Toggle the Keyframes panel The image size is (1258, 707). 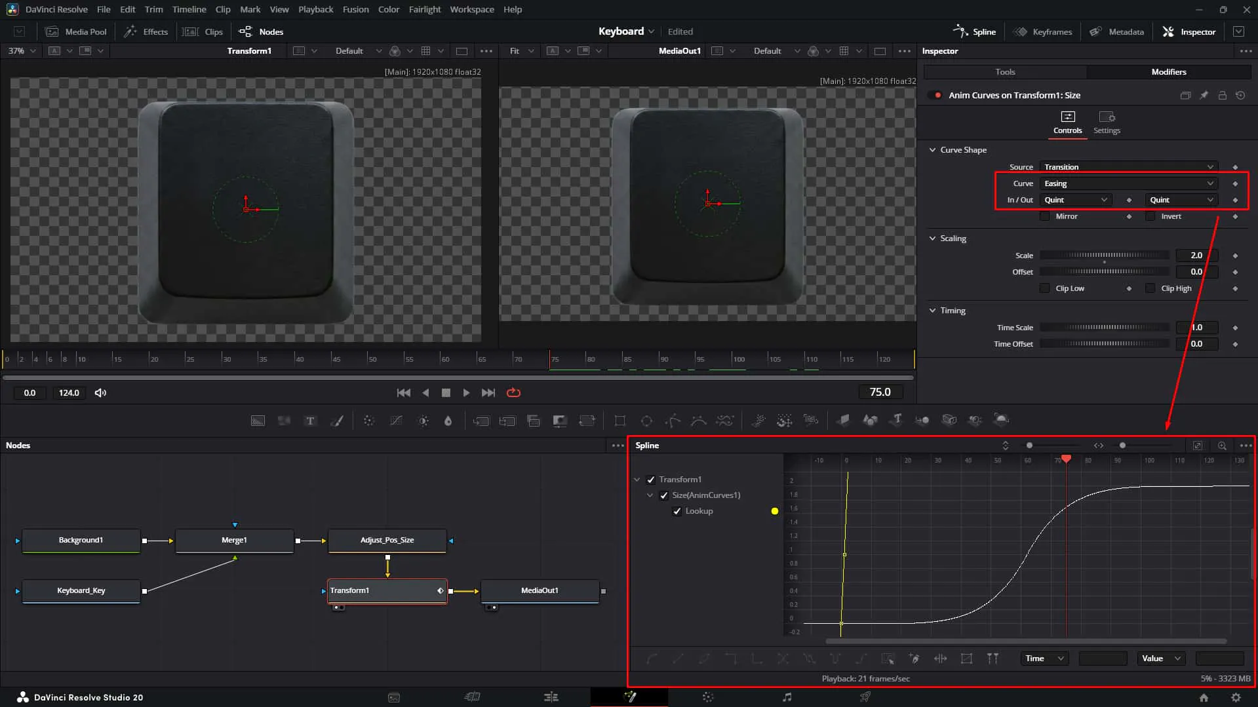(x=1042, y=31)
